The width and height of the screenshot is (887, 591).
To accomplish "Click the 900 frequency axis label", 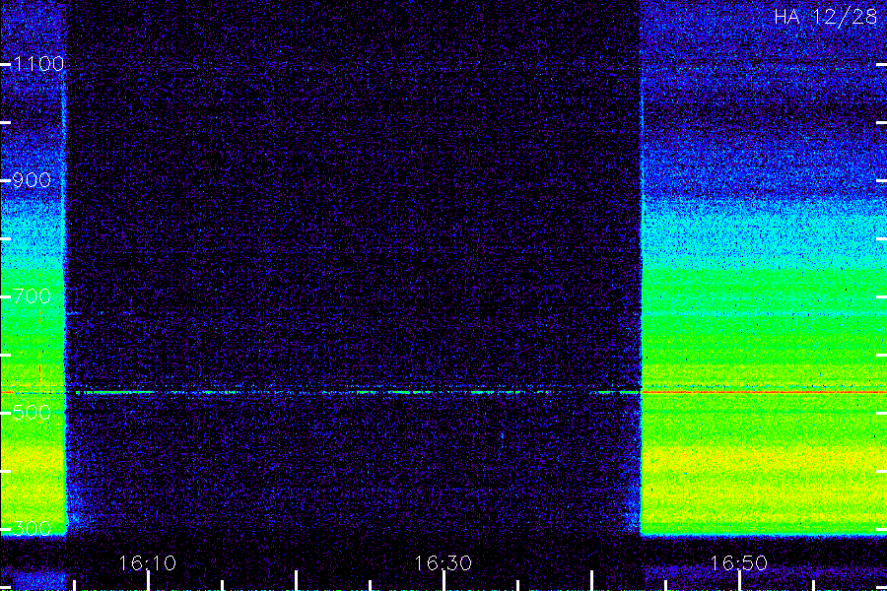I will tap(32, 180).
